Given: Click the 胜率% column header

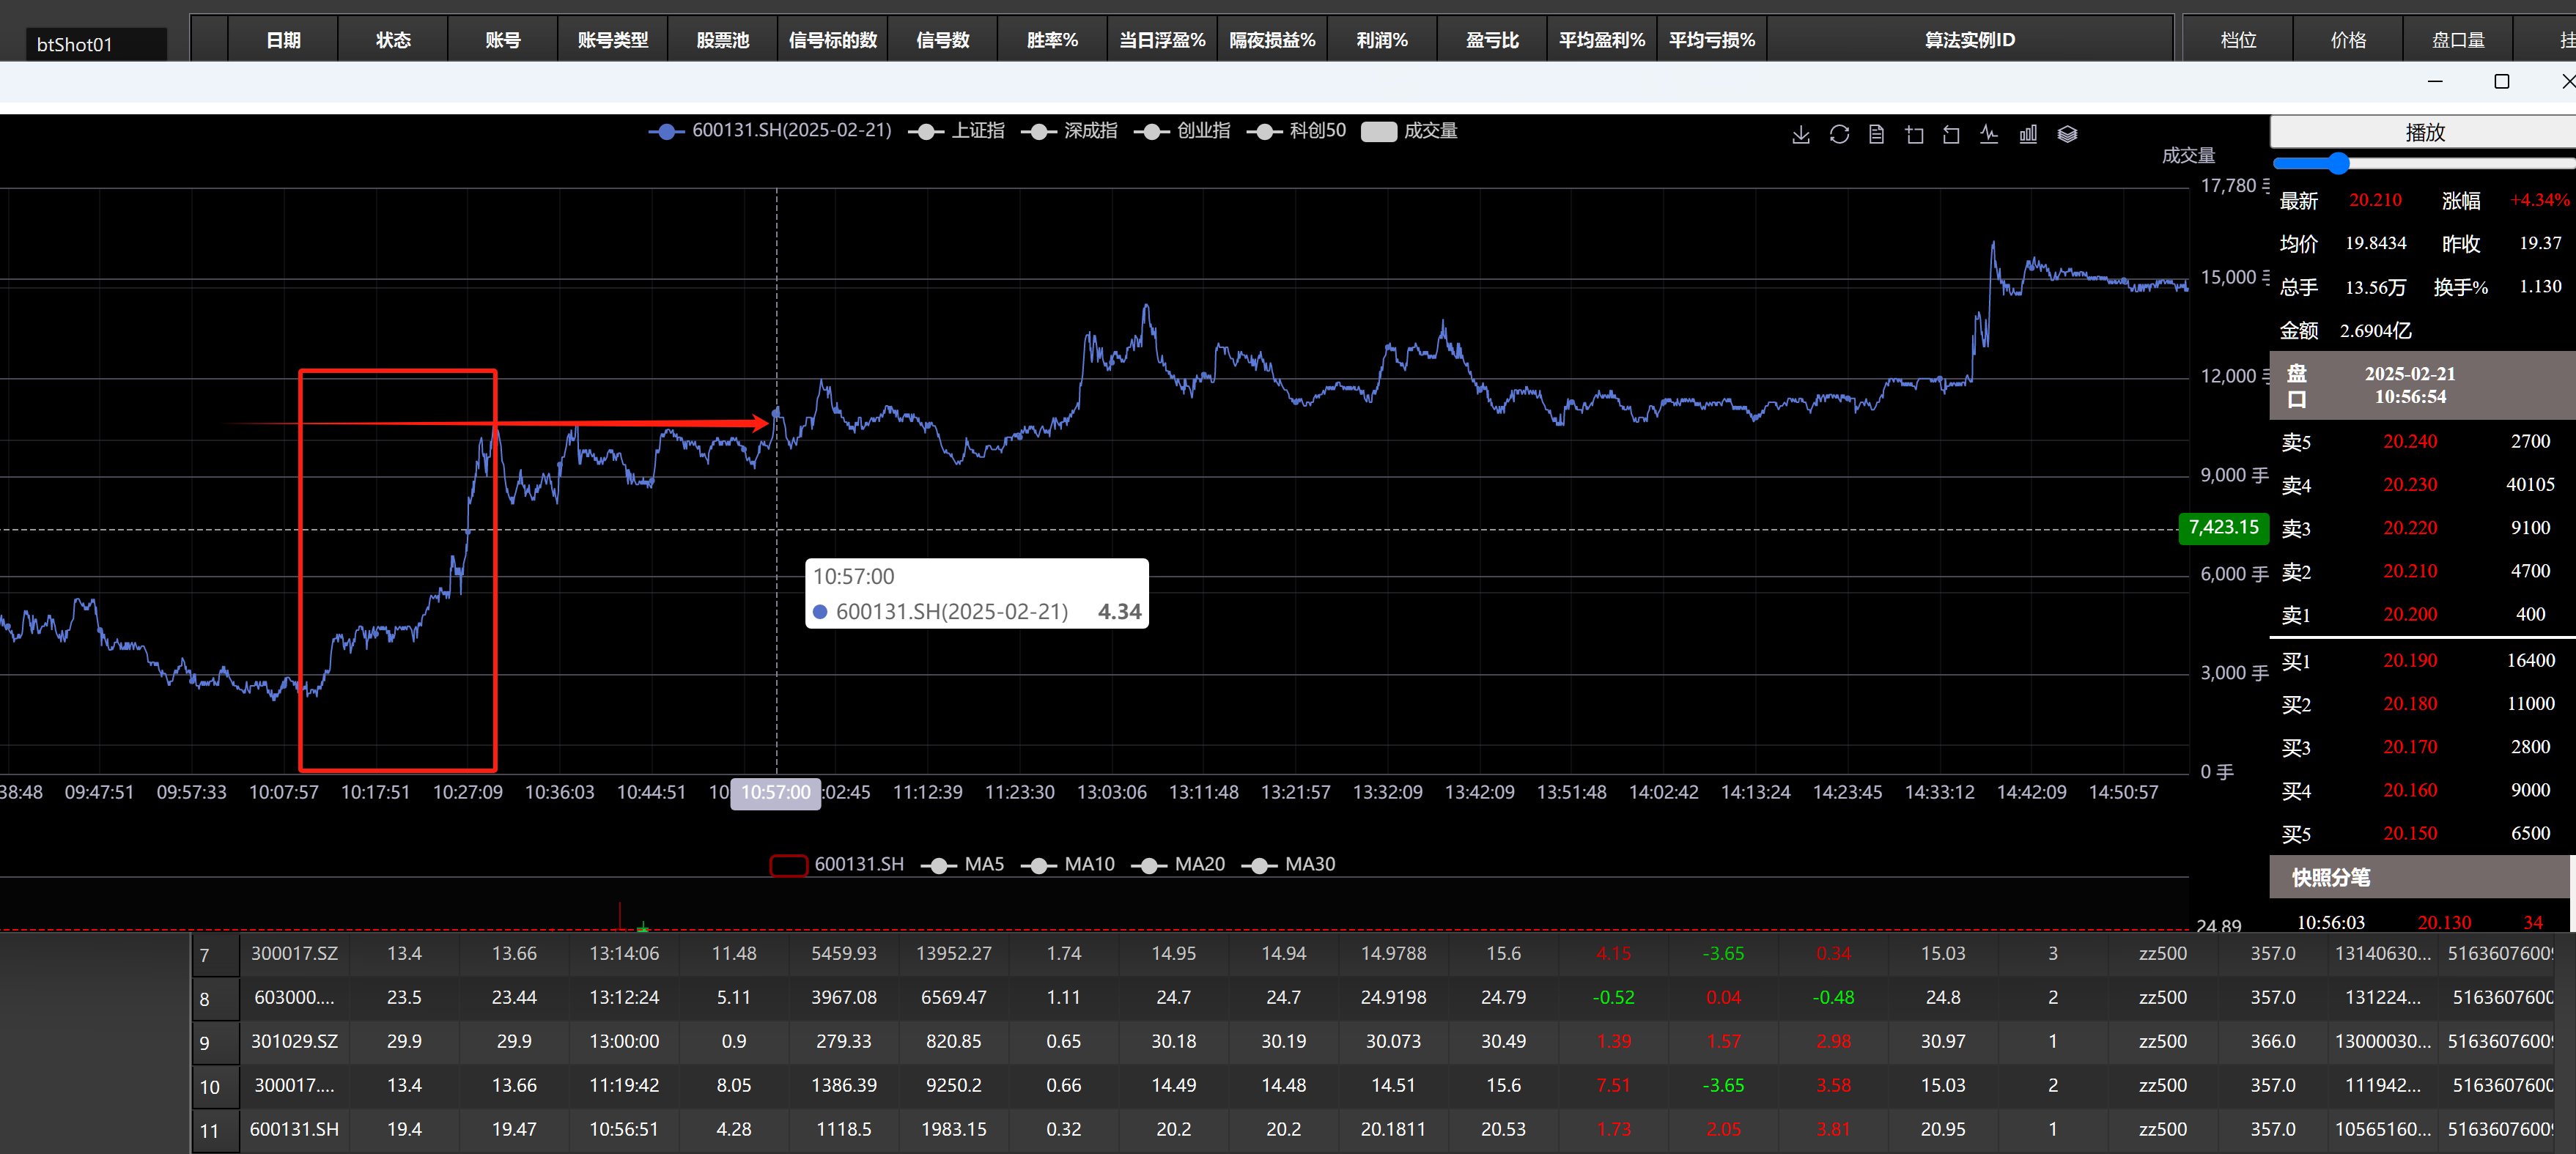Looking at the screenshot, I should [1053, 40].
